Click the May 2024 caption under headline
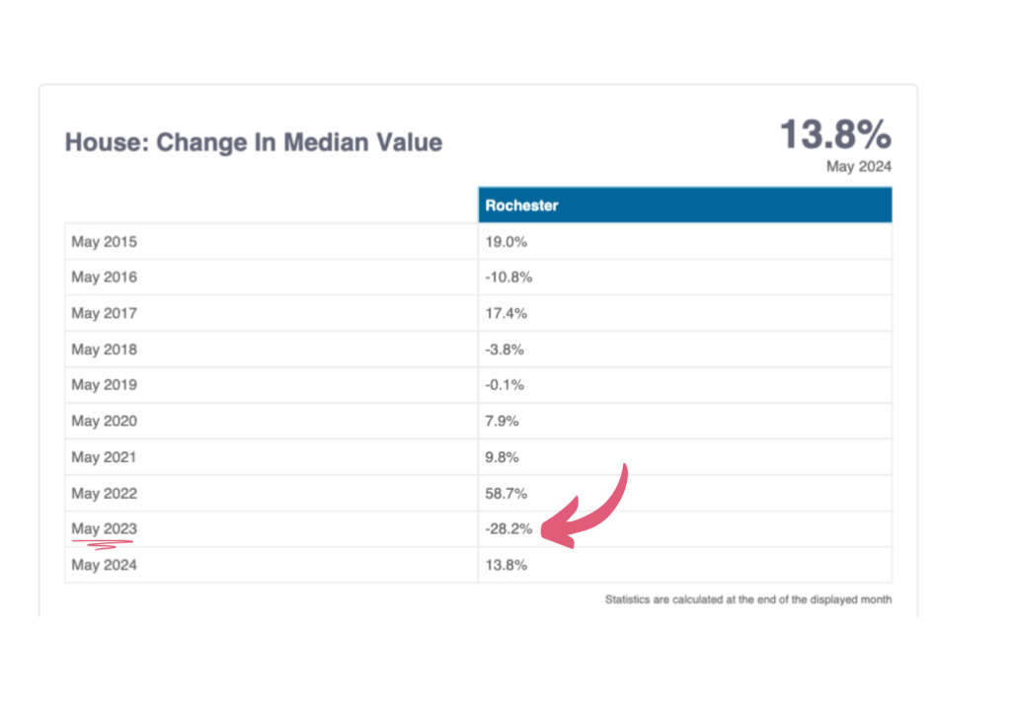This screenshot has height=717, width=1011. (x=858, y=167)
